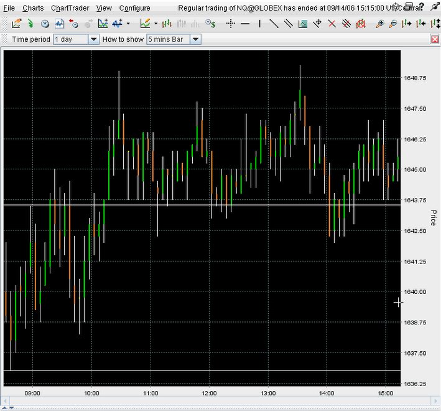Click the pencil chart edit icon
This screenshot has height=411, width=441.
(145, 24)
